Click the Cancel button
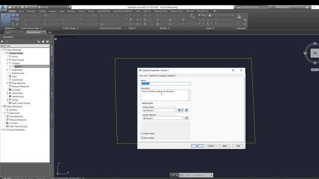 point(211,146)
